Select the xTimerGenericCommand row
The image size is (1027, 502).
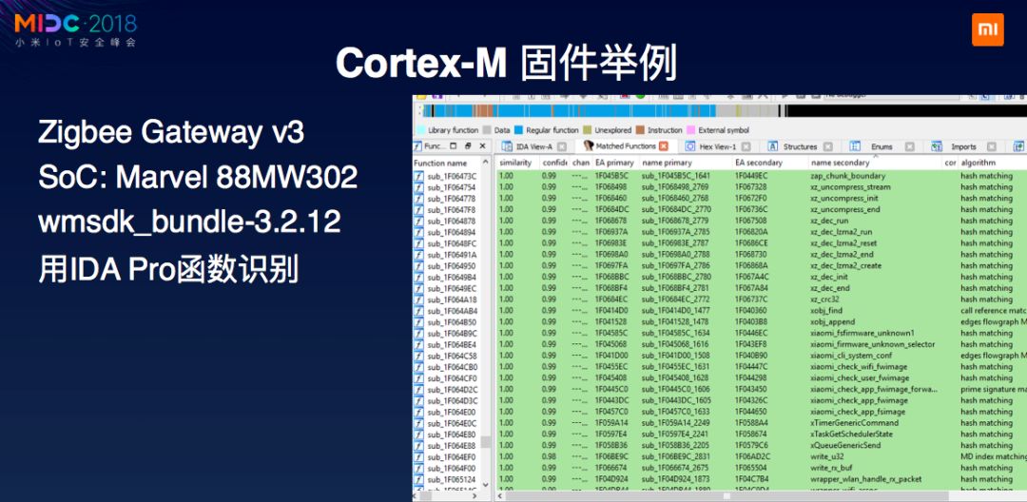[761, 423]
